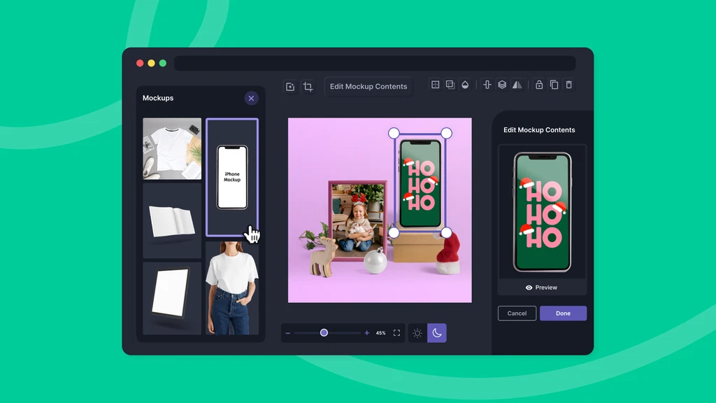Select the white t-shirt flat lay mockup
The width and height of the screenshot is (716, 403).
(172, 148)
